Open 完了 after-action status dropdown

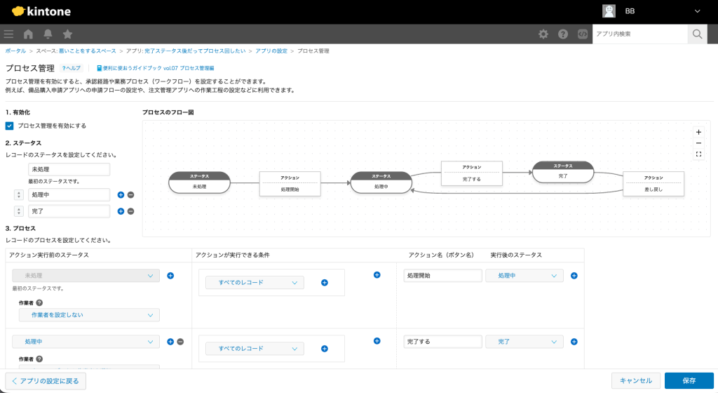pyautogui.click(x=524, y=342)
